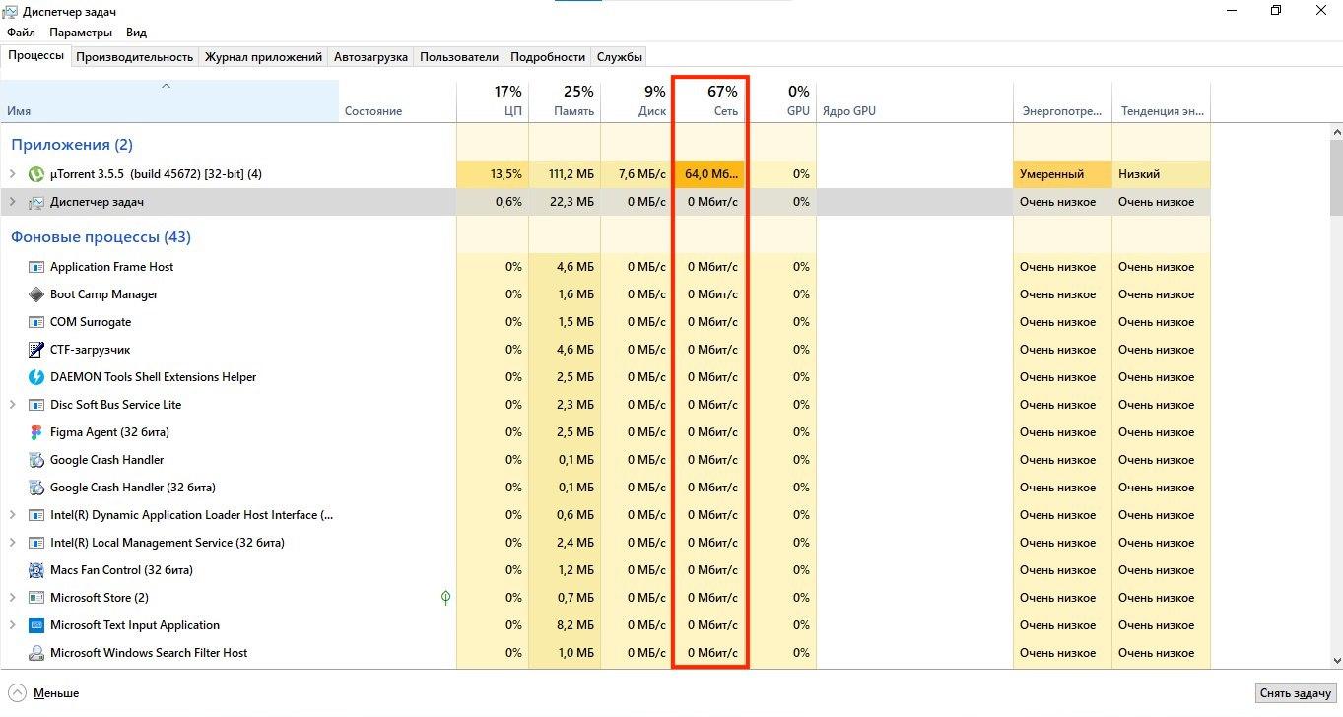Expand the Microsoft Store (2) group
The height and width of the screenshot is (717, 1343).
pyautogui.click(x=13, y=598)
